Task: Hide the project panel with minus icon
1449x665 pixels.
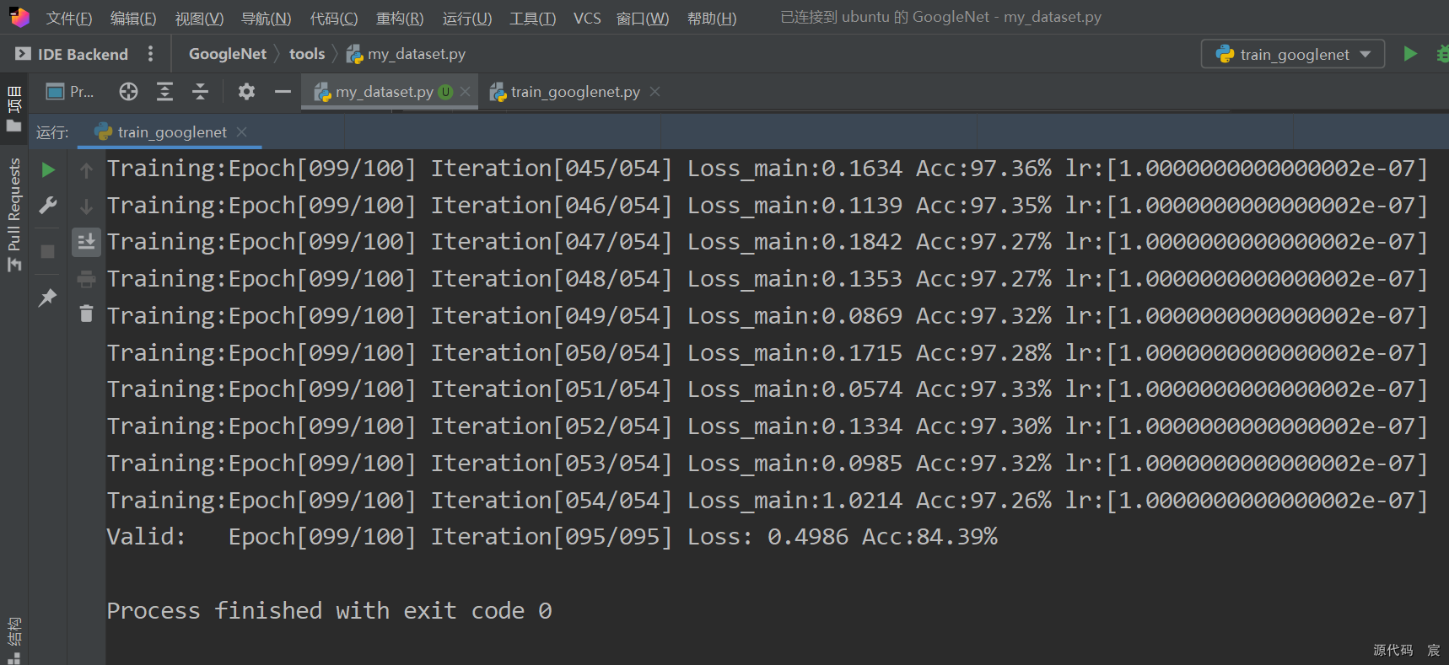Action: tap(283, 92)
